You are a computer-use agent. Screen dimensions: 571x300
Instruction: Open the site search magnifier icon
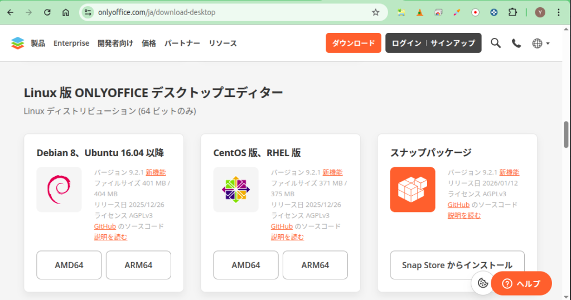[x=495, y=43]
